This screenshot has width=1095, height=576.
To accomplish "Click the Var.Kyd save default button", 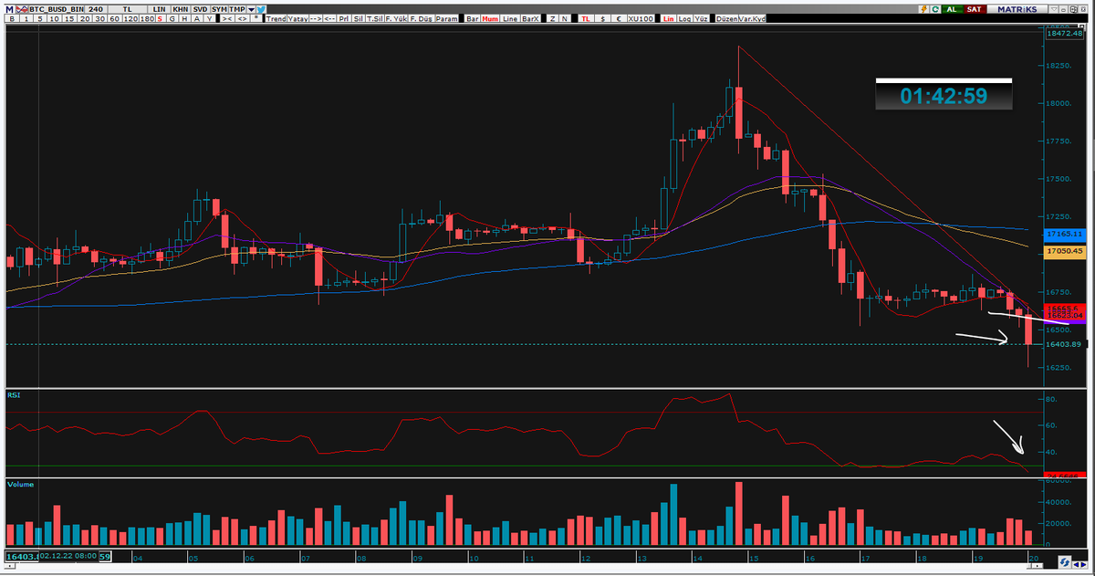I will tap(753, 19).
